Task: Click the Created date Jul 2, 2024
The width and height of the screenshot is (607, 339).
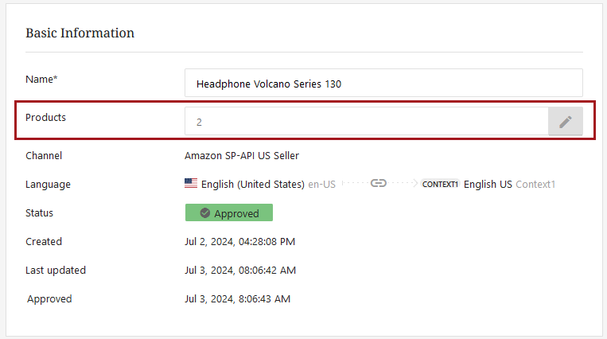Action: pos(239,241)
